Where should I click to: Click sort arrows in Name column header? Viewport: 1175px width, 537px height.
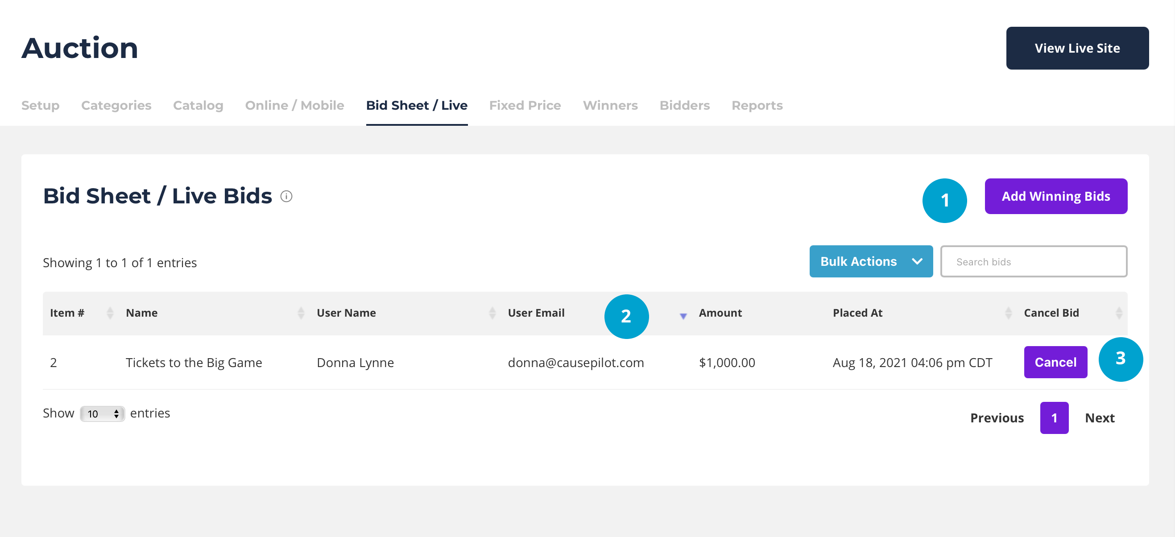(301, 313)
